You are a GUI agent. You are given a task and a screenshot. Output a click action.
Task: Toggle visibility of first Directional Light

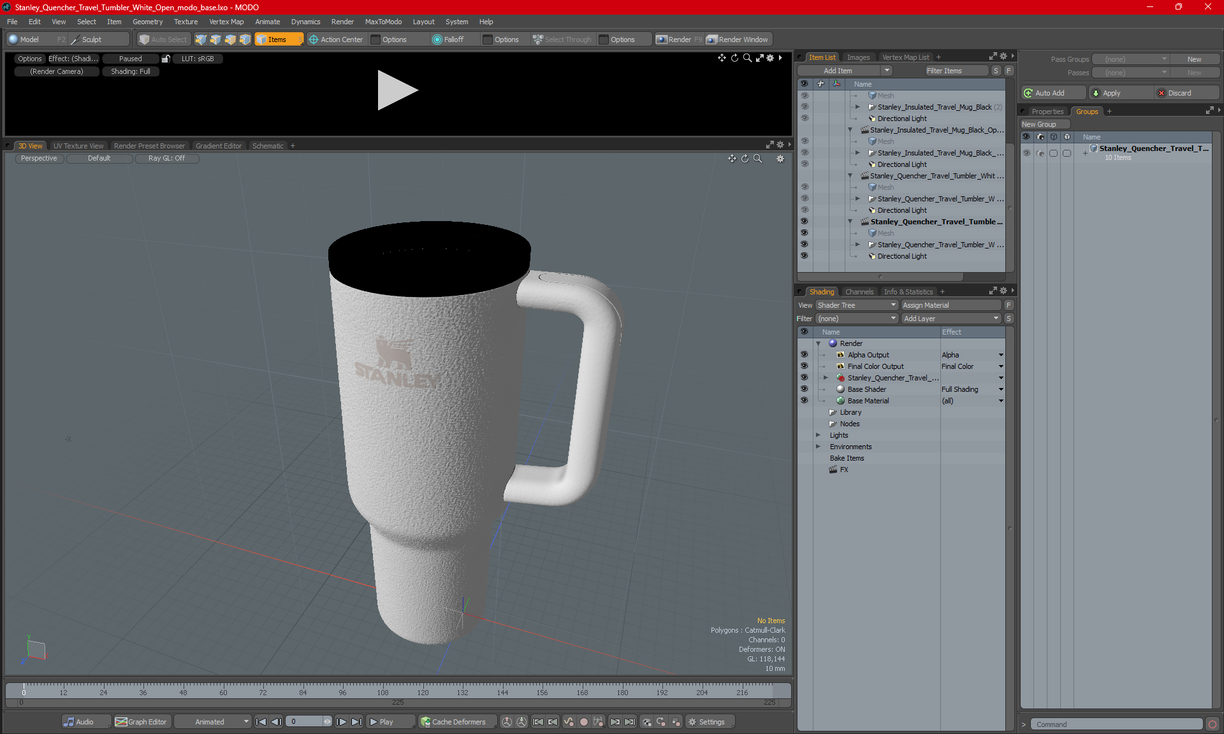click(x=804, y=119)
